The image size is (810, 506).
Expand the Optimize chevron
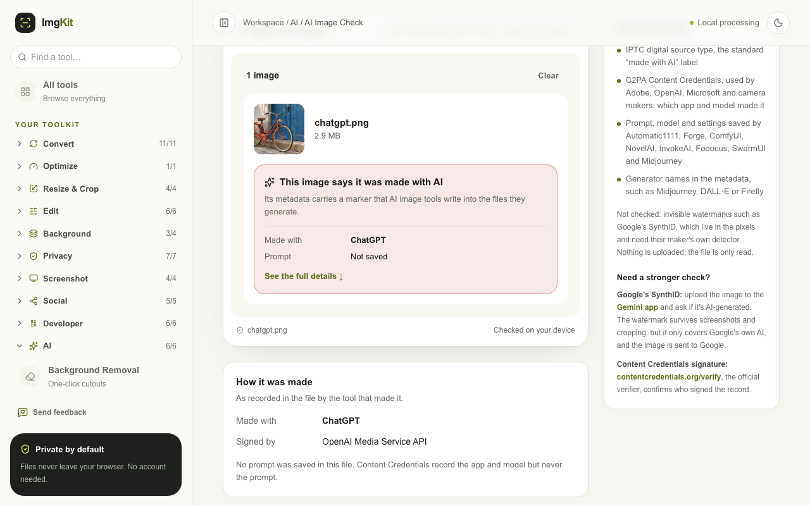pos(20,166)
